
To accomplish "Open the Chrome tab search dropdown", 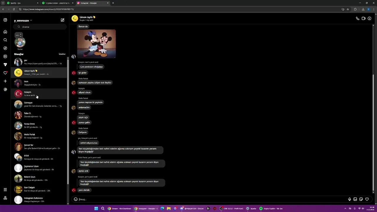I will coord(3,3).
